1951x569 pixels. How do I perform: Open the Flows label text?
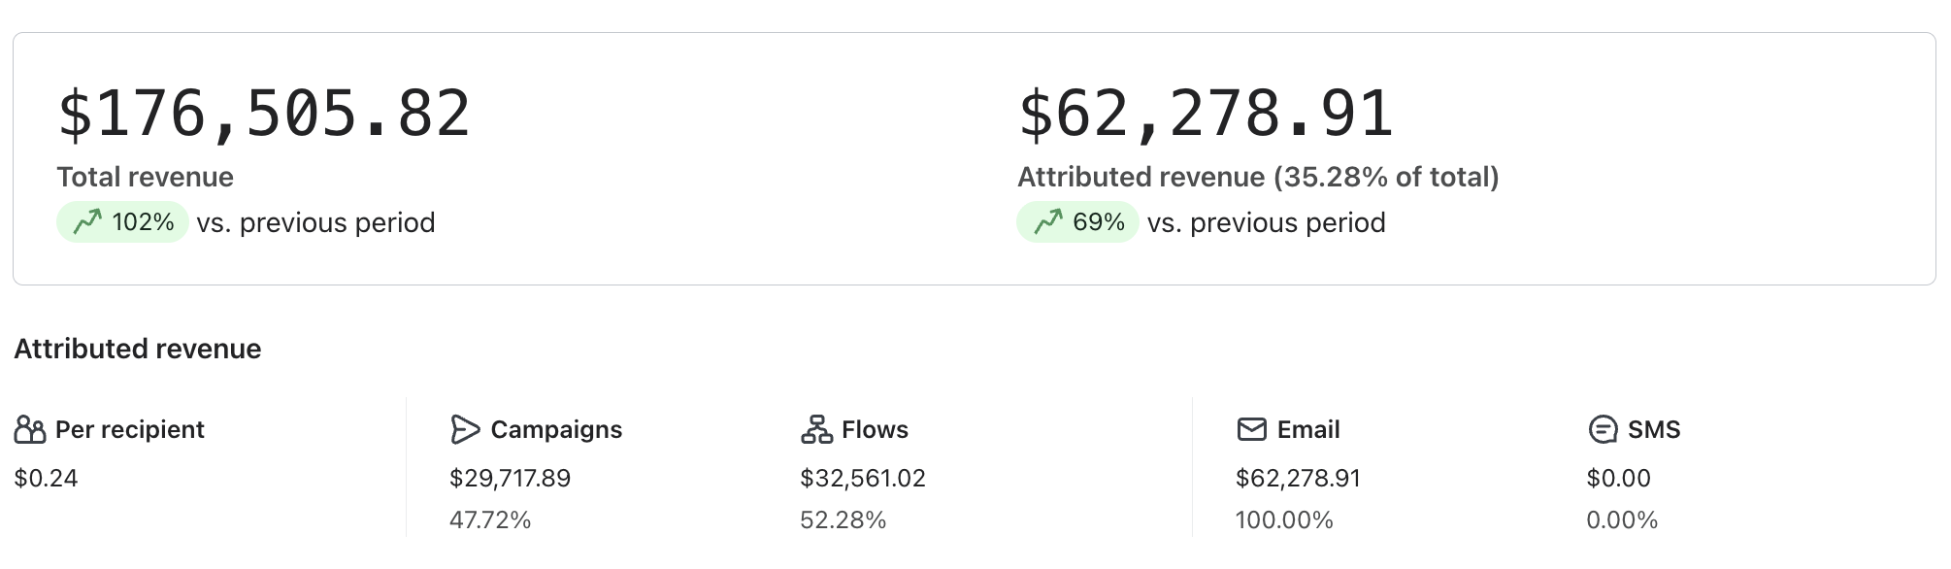(875, 429)
